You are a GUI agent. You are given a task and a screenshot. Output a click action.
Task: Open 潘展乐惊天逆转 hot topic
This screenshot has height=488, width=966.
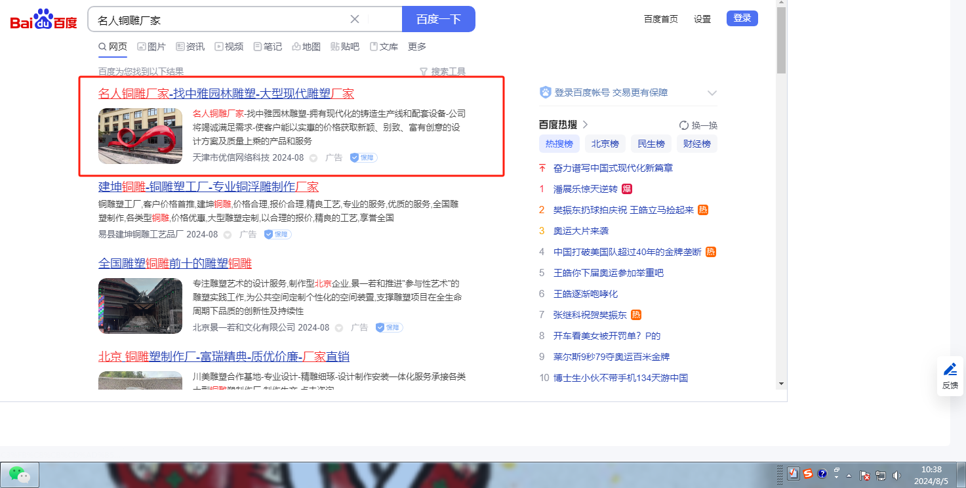[586, 189]
